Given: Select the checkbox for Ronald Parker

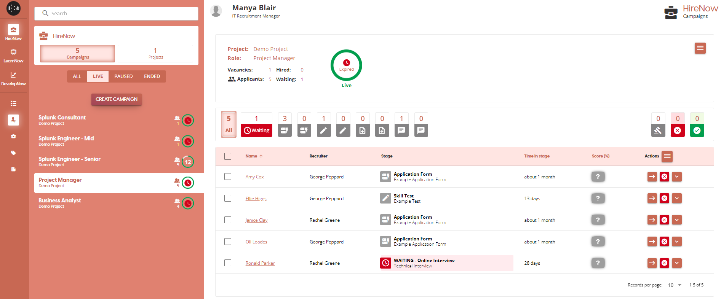Looking at the screenshot, I should coord(228,263).
